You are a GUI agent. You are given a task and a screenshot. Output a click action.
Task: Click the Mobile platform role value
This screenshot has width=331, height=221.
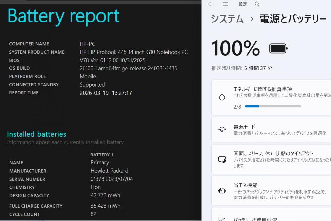tap(88, 76)
